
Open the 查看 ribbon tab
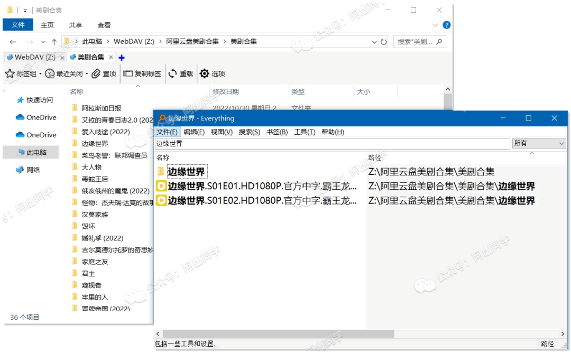coord(104,25)
